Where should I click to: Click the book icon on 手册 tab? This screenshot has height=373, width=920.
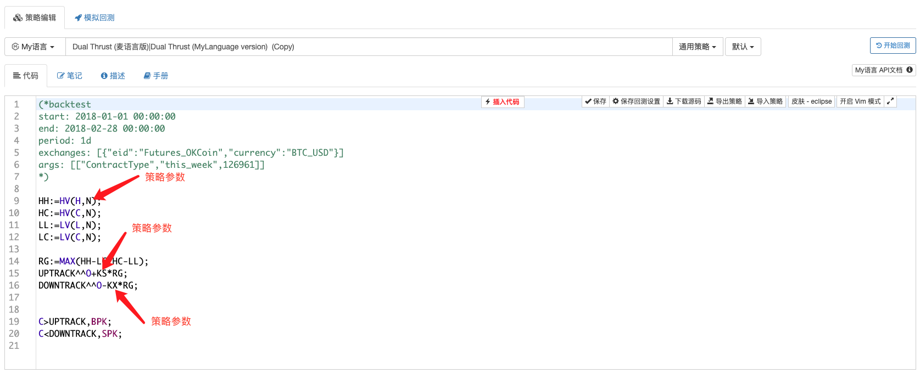click(147, 76)
